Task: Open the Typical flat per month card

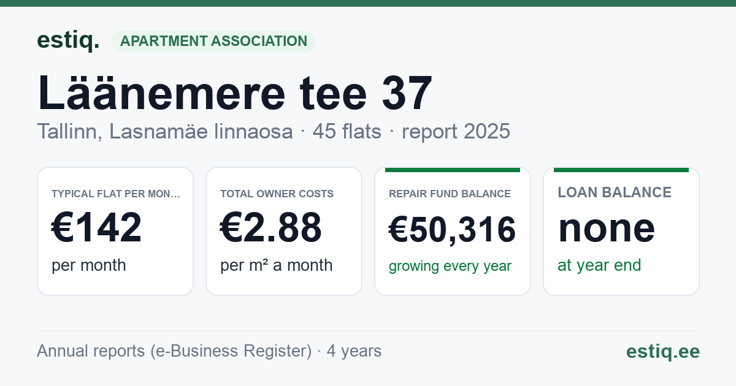Action: [x=115, y=231]
